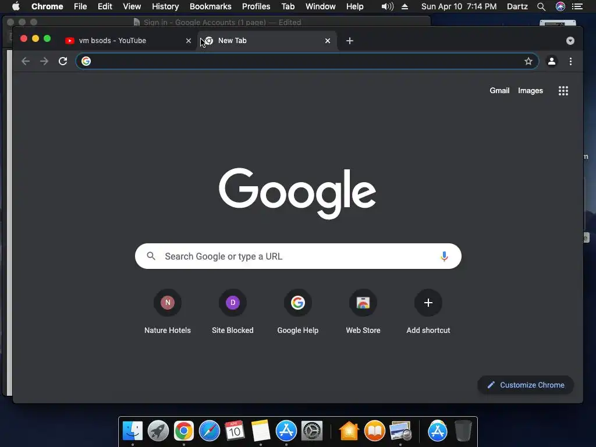This screenshot has width=596, height=447.
Task: Open the View menu
Action: pos(132,6)
